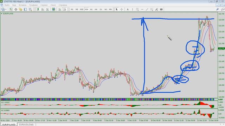This screenshot has width=225, height=126.
Task: Select the Crosshair tool
Action: (122, 9)
